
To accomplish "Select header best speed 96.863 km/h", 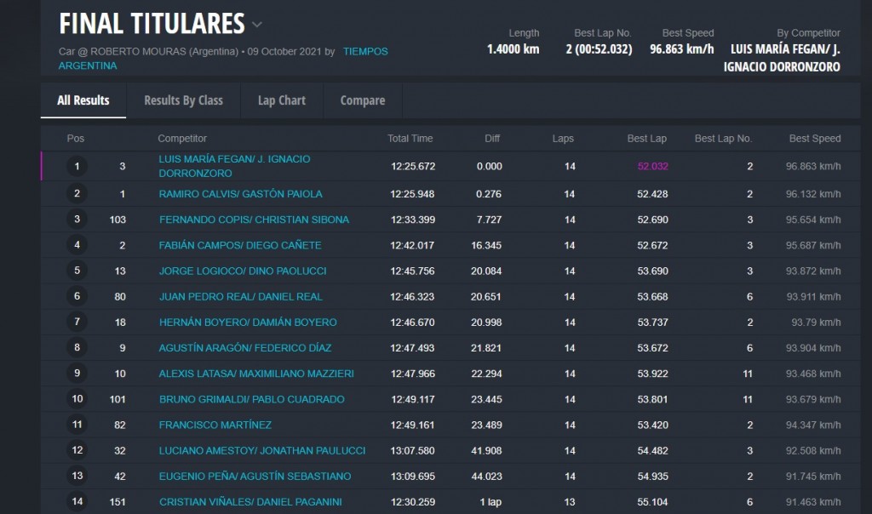I will 682,49.
